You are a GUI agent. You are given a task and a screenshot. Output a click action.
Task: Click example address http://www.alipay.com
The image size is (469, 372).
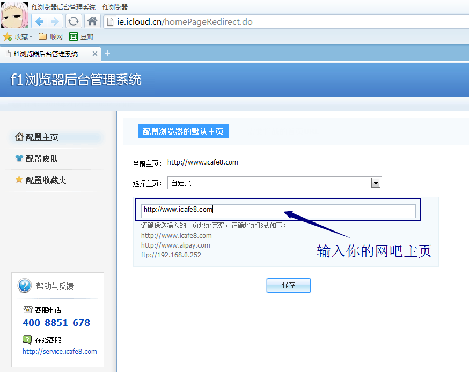(175, 245)
